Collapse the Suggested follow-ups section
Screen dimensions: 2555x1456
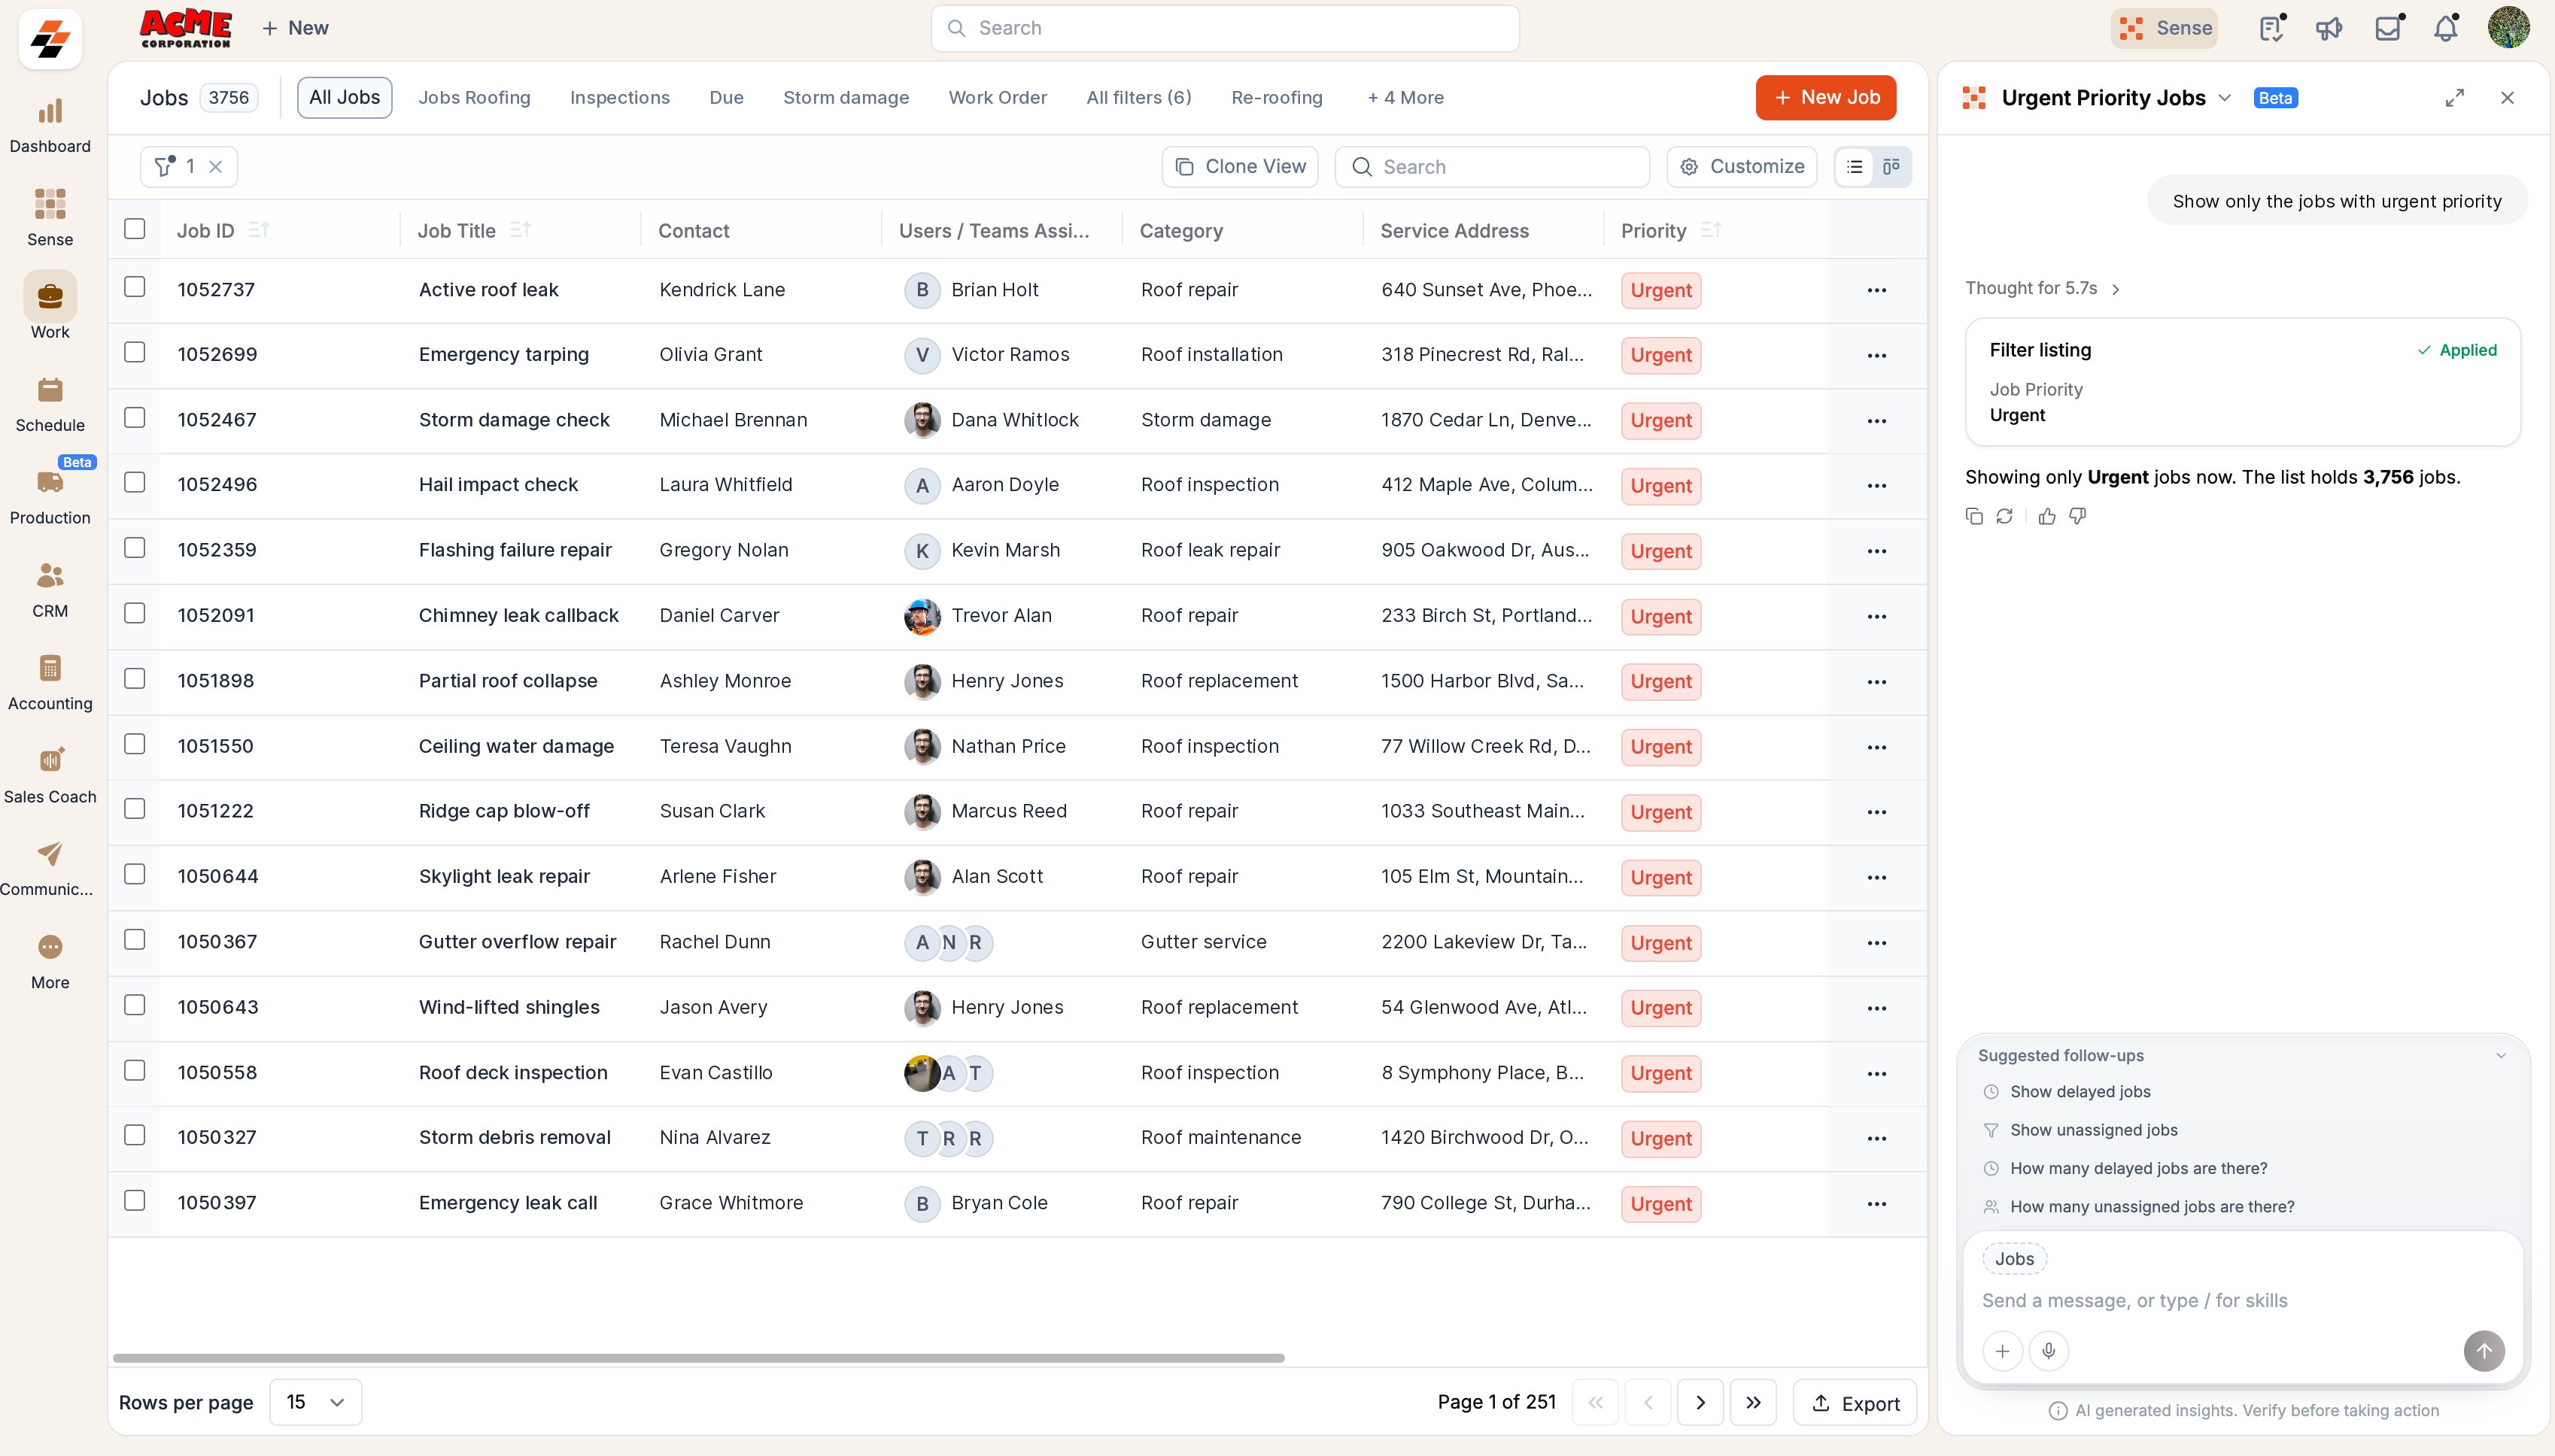pos(2501,1056)
